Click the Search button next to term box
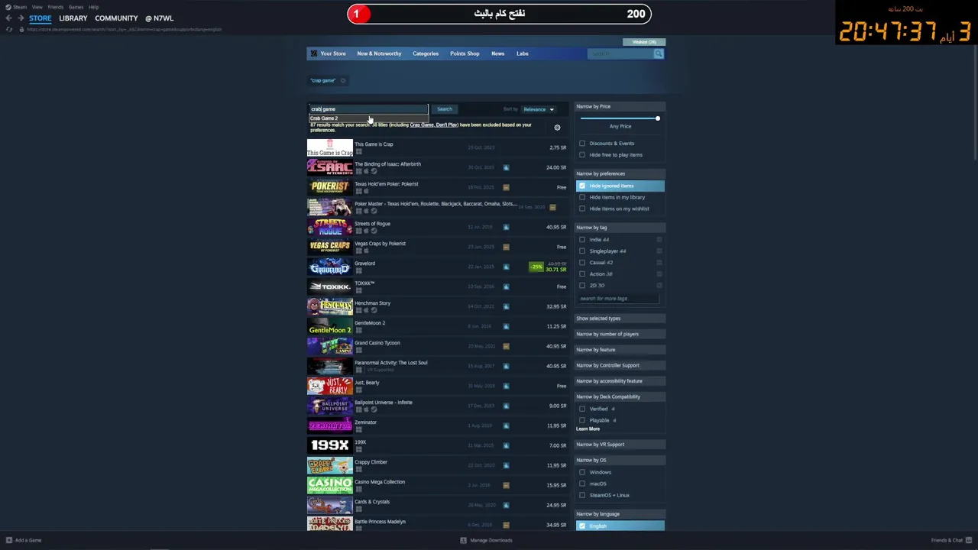 (444, 109)
